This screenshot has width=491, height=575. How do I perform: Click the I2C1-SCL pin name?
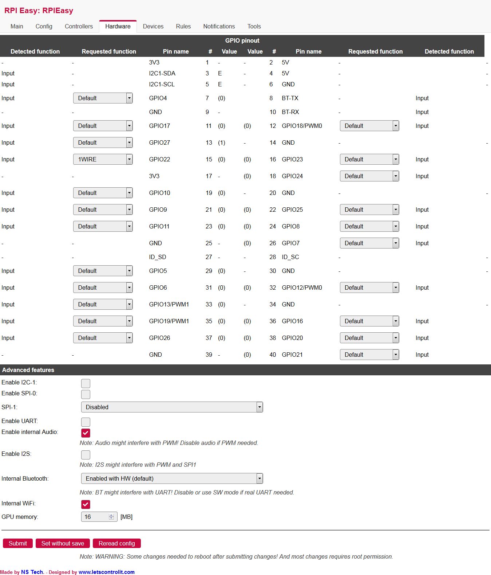162,84
